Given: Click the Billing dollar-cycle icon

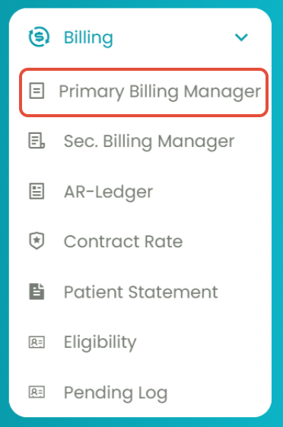Looking at the screenshot, I should [x=40, y=37].
